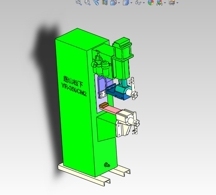
Task: Click the Display Style cube icon
Action: point(126,2)
